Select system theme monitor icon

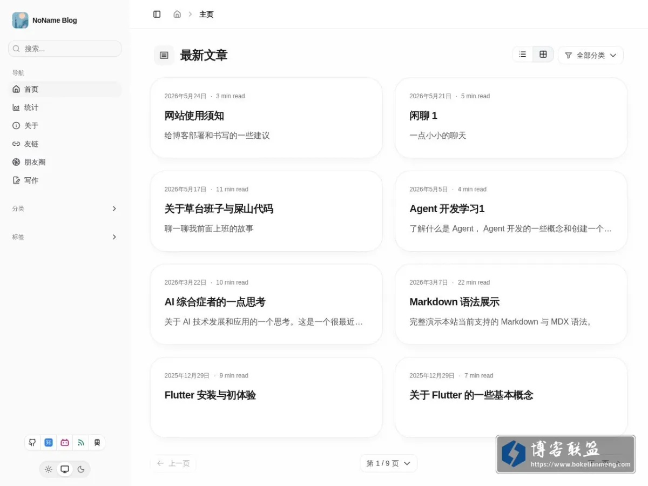pos(65,469)
